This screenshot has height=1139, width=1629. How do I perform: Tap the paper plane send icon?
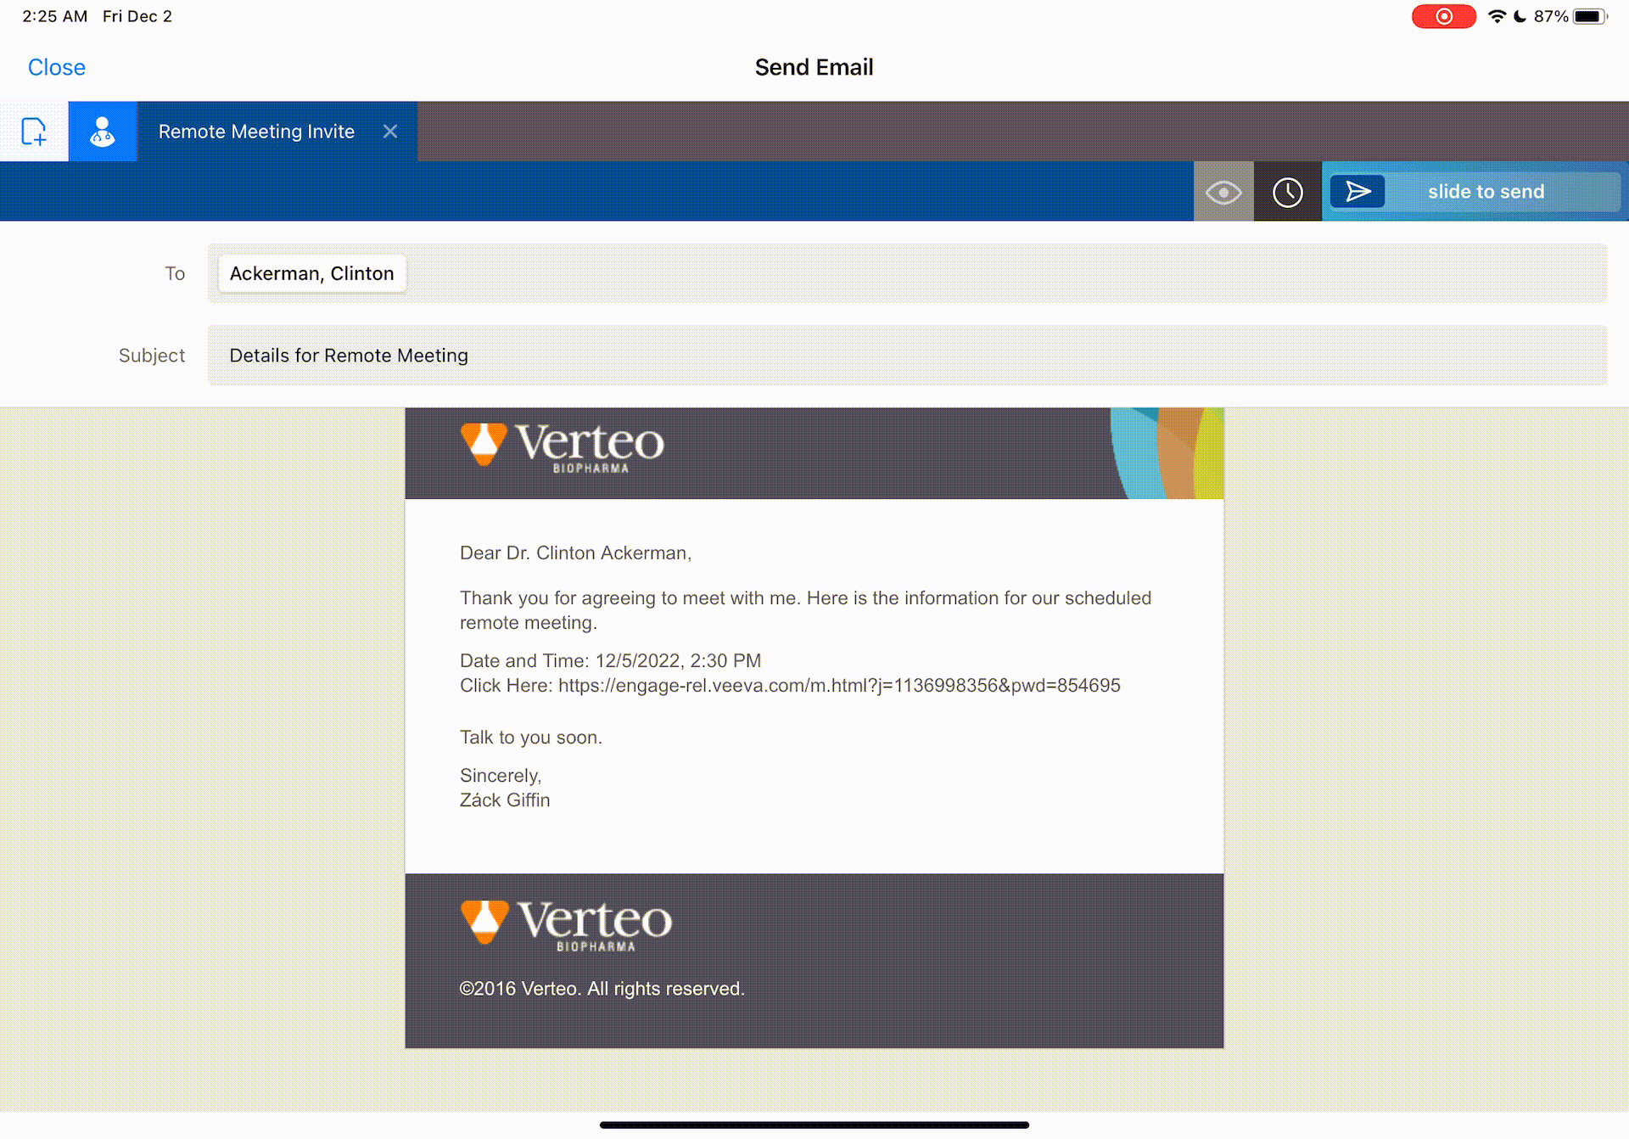click(x=1357, y=192)
